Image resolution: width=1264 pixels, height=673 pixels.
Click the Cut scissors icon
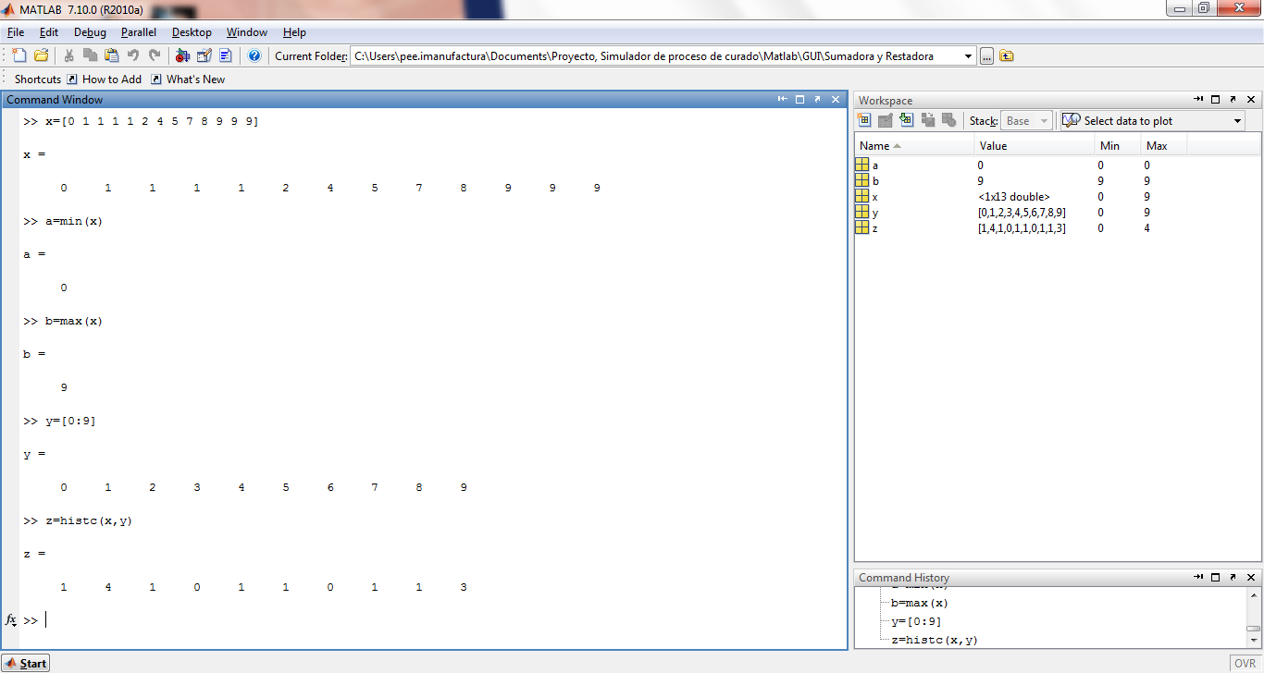click(69, 55)
